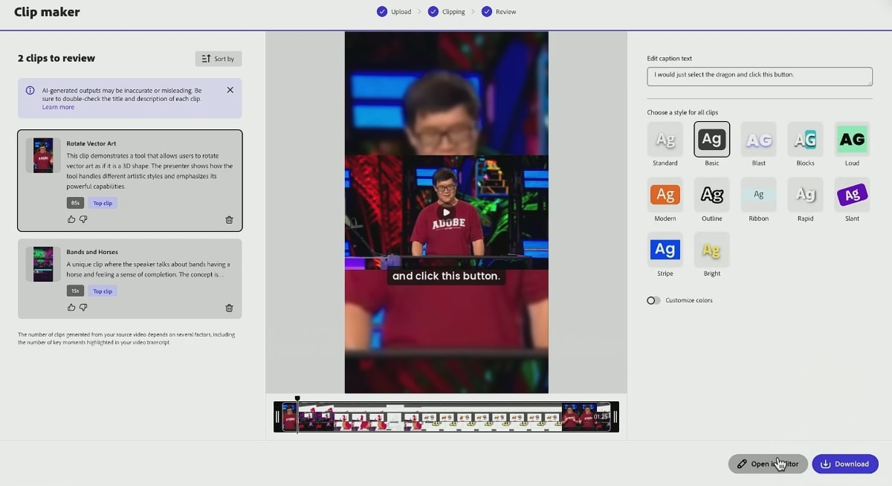Click the Edit caption text field
This screenshot has width=892, height=486.
click(760, 77)
